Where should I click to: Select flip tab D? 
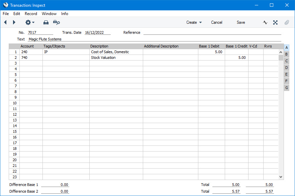287,68
